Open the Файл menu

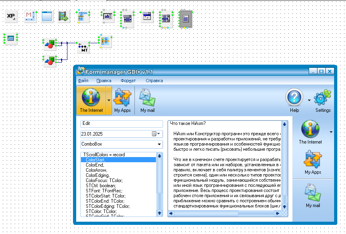(x=83, y=81)
